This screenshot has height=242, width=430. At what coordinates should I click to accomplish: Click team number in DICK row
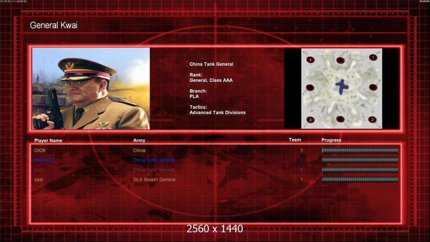[301, 150]
